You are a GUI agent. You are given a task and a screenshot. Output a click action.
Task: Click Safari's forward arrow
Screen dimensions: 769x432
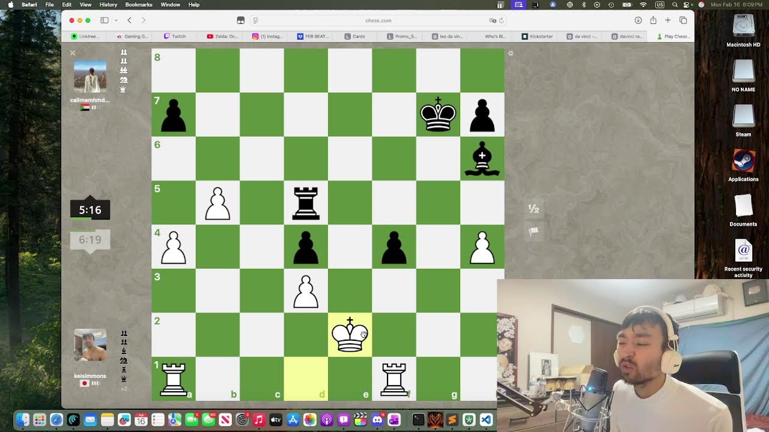pyautogui.click(x=143, y=20)
